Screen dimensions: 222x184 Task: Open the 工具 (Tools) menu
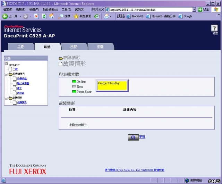66,10
